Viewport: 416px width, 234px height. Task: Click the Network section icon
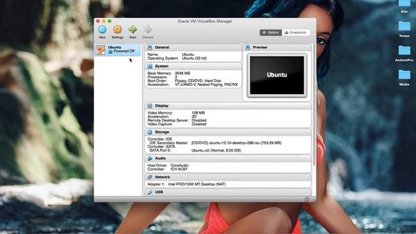pyautogui.click(x=150, y=177)
